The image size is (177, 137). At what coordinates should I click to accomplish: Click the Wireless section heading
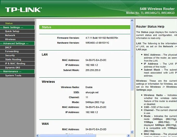pos(48,82)
